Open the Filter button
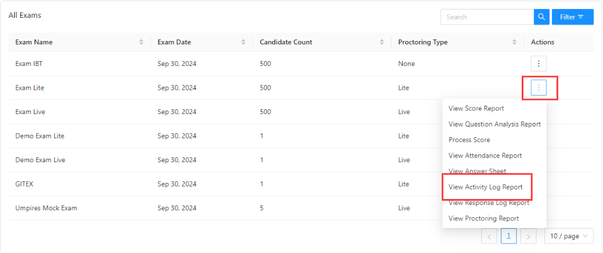 click(573, 17)
